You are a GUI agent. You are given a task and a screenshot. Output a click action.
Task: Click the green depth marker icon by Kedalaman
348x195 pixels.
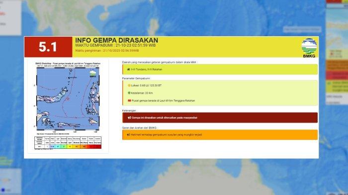[x=129, y=93]
